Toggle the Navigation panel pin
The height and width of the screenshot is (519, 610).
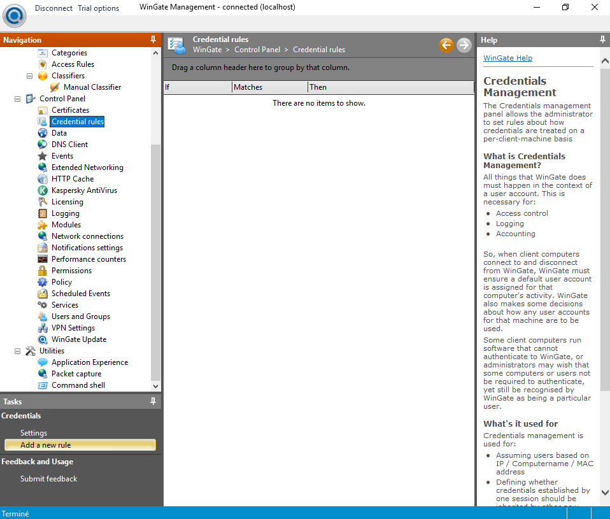coord(153,39)
